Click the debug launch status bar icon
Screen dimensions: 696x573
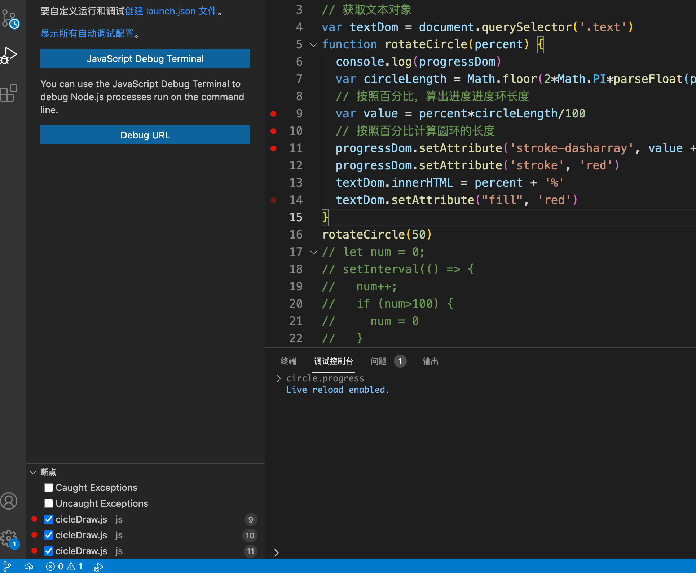[x=98, y=567]
